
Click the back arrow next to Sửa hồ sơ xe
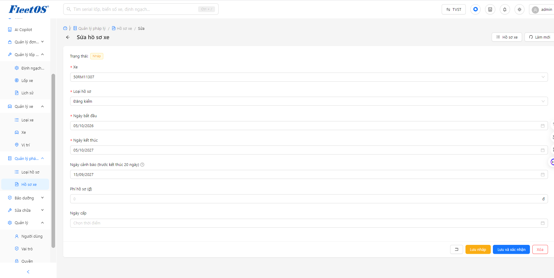[68, 37]
